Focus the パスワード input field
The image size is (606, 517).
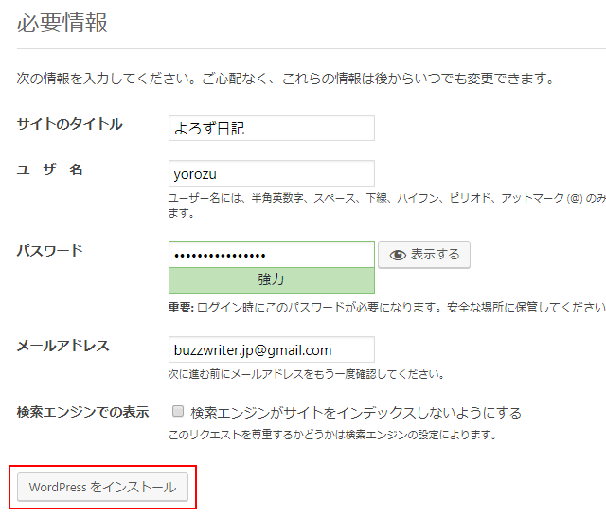pos(272,255)
